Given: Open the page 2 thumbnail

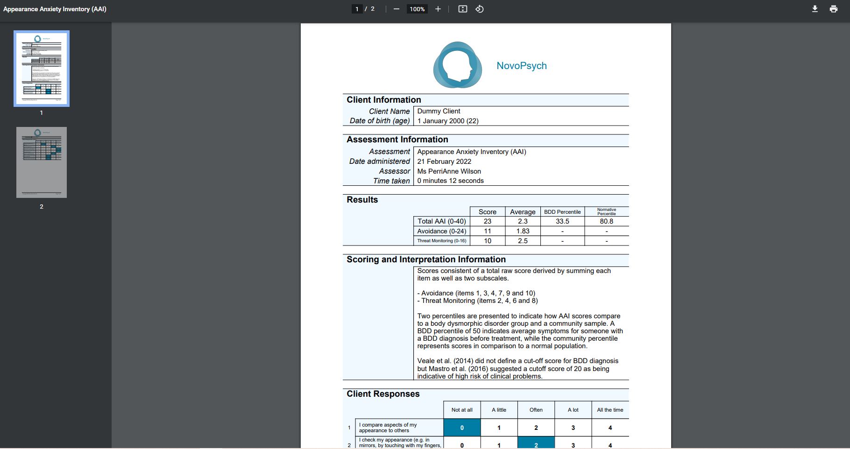Looking at the screenshot, I should tap(42, 162).
